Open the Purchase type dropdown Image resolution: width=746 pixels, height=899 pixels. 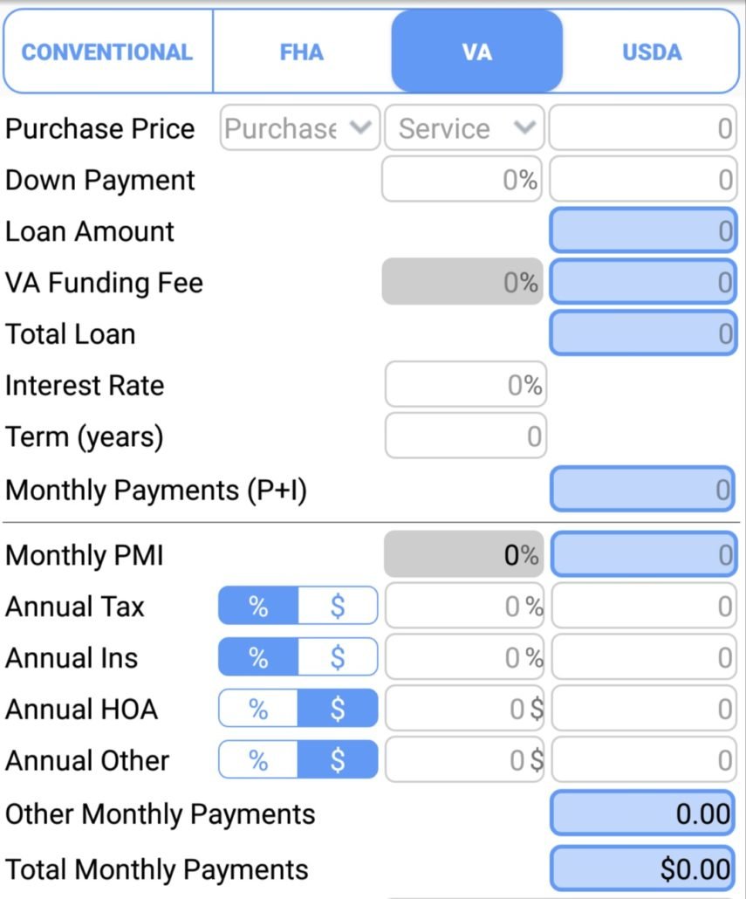point(299,127)
